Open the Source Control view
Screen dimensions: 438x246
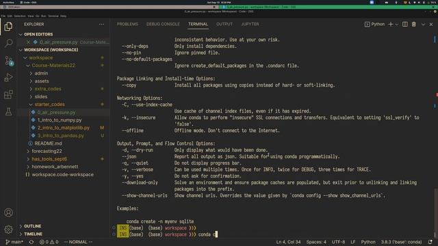(8, 61)
